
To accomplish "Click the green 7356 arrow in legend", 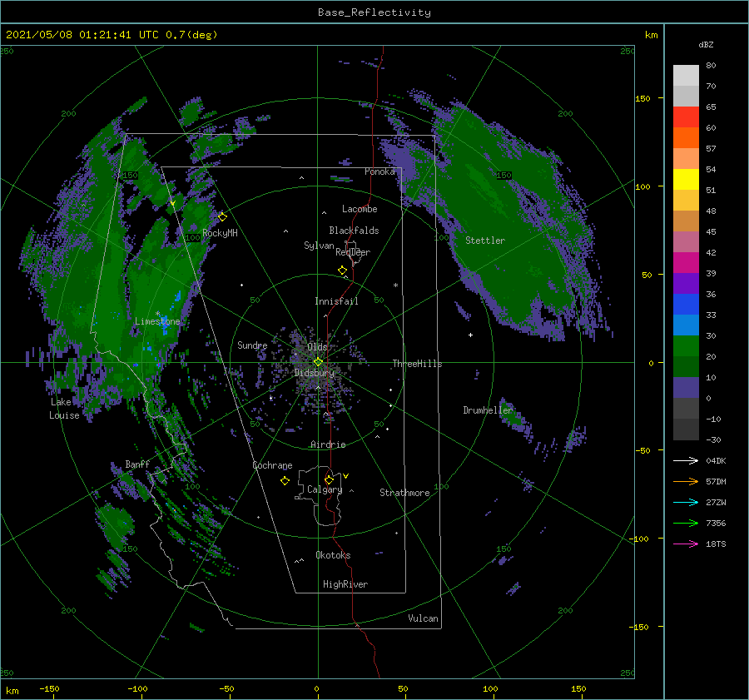I will (686, 524).
